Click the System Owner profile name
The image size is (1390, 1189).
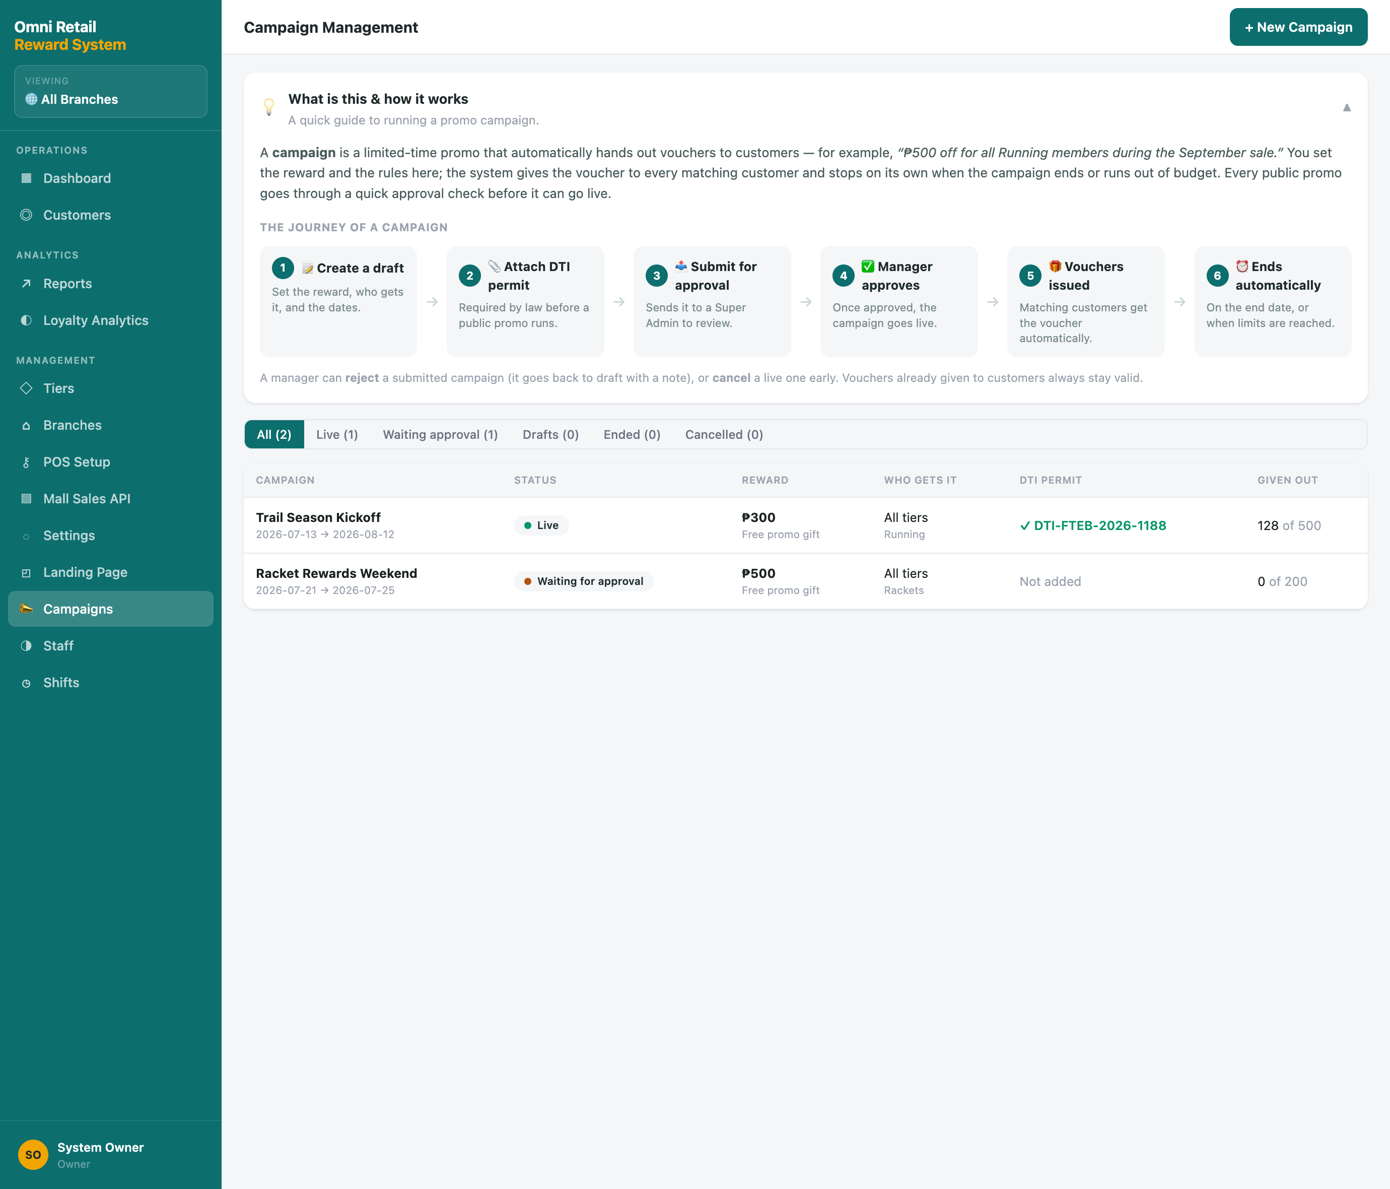point(101,1147)
